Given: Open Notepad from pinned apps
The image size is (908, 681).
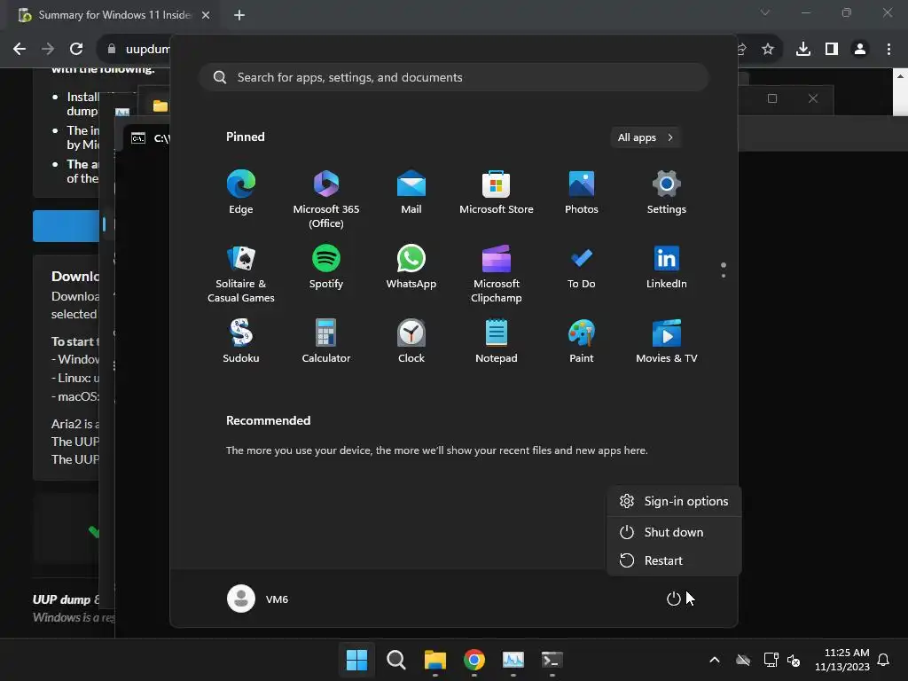Looking at the screenshot, I should click(x=497, y=341).
